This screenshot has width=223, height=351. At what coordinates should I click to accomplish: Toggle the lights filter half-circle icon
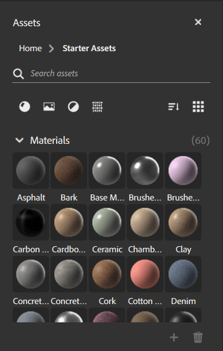click(74, 107)
